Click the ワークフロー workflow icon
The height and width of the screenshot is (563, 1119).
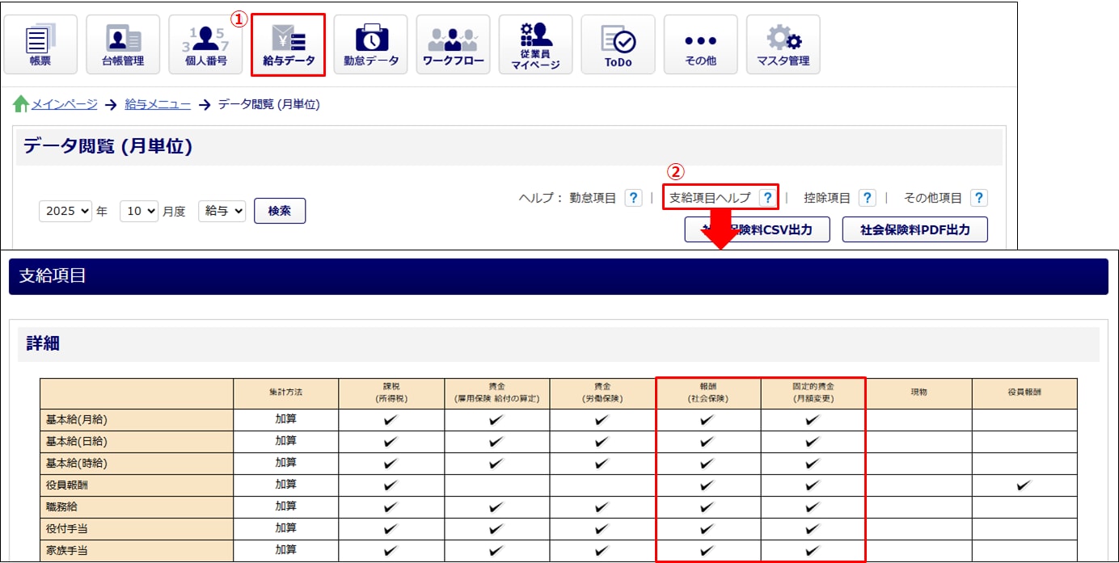[x=454, y=45]
